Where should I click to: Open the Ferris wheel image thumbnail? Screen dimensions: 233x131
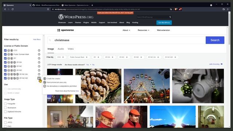pyautogui.click(x=147, y=86)
